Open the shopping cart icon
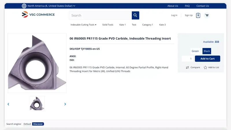 [207, 15]
